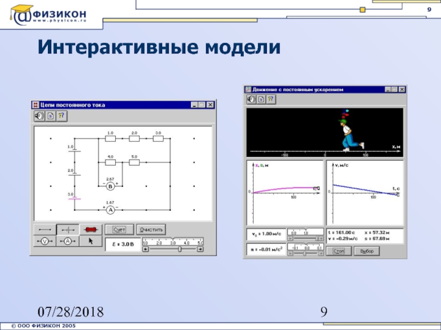This screenshot has height=330, width=441.
Task: Open the document icon in the circuits window
Action: (x=51, y=116)
